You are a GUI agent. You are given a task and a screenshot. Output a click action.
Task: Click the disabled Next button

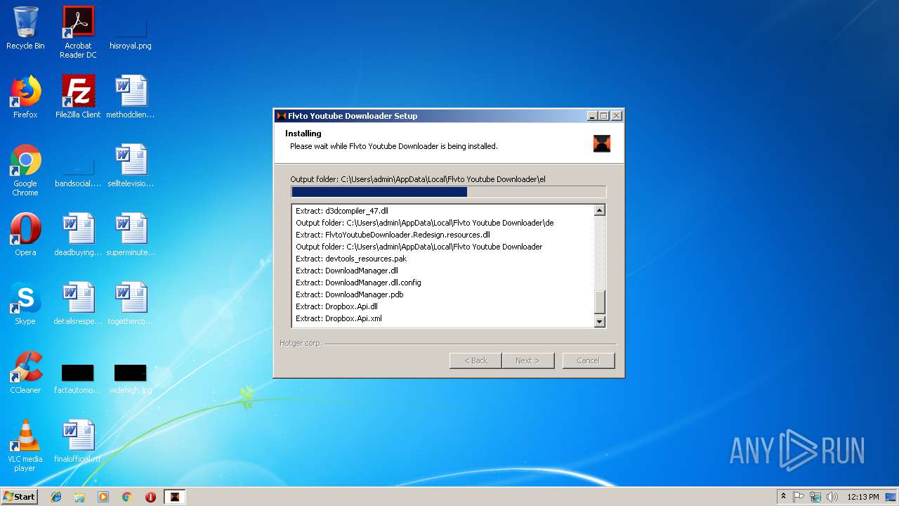pyautogui.click(x=528, y=361)
